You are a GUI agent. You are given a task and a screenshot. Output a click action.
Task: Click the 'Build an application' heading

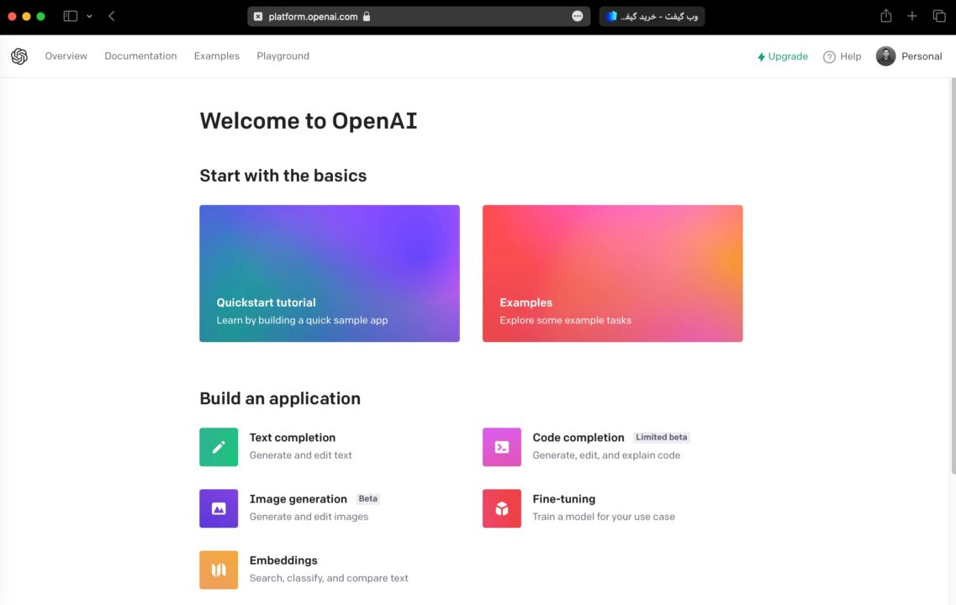tap(280, 398)
